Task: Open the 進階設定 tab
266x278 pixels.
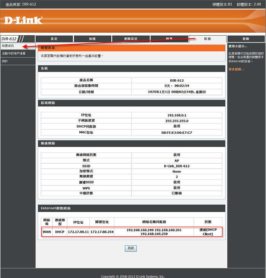Action: pos(131,39)
